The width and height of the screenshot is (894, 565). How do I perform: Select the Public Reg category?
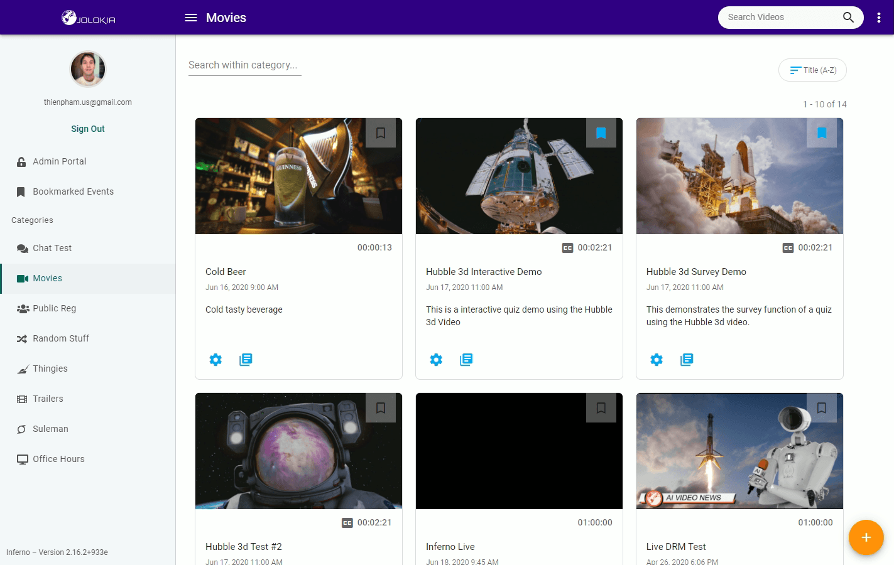(x=88, y=308)
